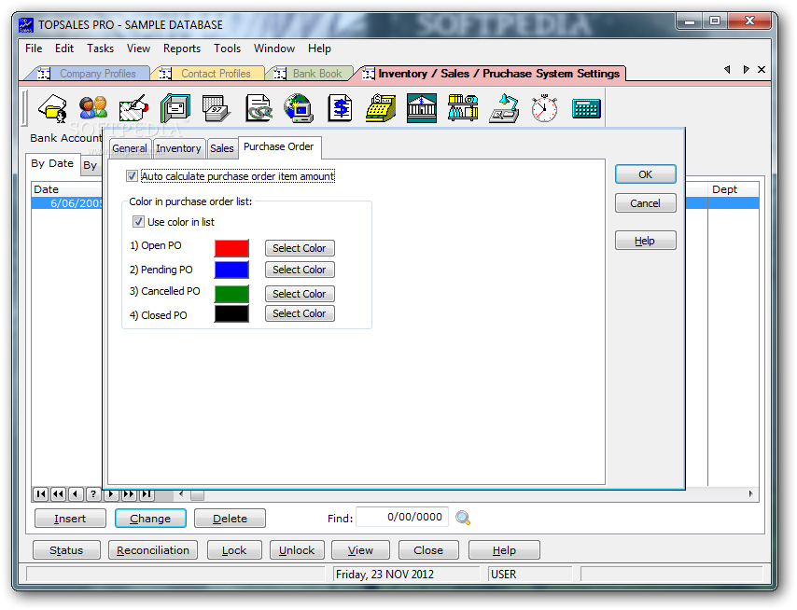Click the Help button in settings dialog
This screenshot has height=610, width=797.
click(x=646, y=241)
